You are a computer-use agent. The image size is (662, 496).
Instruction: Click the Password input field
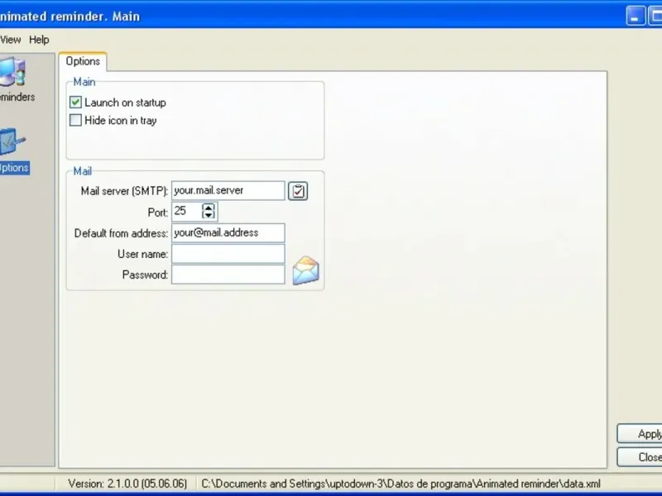point(228,275)
